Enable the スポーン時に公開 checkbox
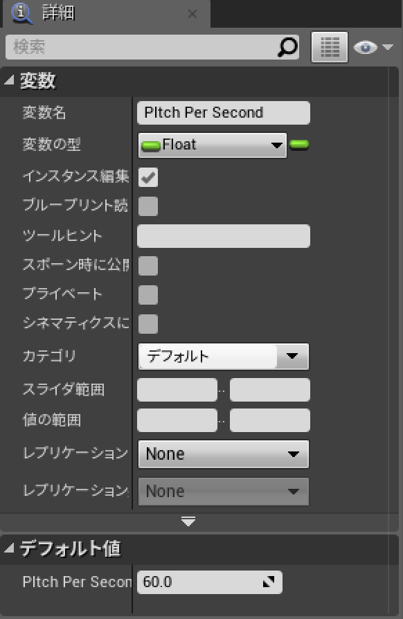The height and width of the screenshot is (619, 403). tap(148, 266)
